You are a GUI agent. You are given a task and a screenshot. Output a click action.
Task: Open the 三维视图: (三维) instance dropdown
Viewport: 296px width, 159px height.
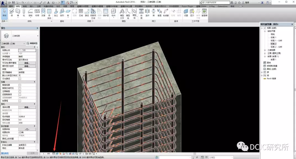[13, 44]
